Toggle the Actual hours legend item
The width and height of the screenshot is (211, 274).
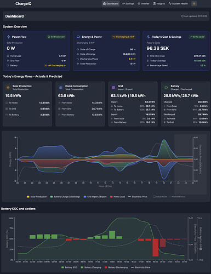(x=160, y=197)
